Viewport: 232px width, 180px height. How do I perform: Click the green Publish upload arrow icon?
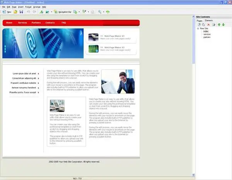click(x=108, y=12)
